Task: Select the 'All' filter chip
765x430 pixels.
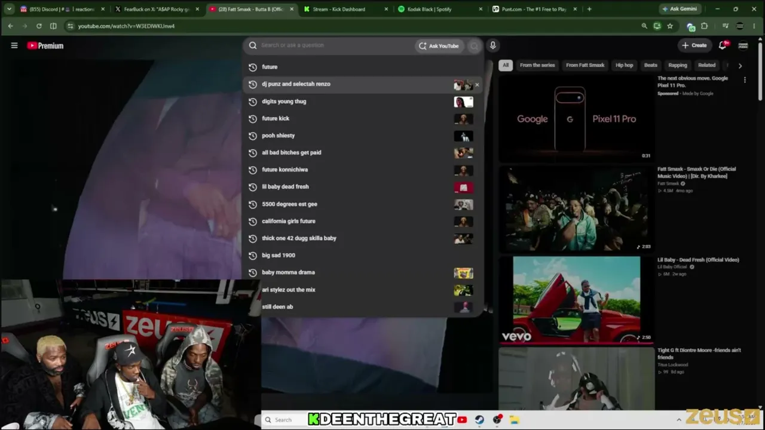Action: [x=506, y=65]
